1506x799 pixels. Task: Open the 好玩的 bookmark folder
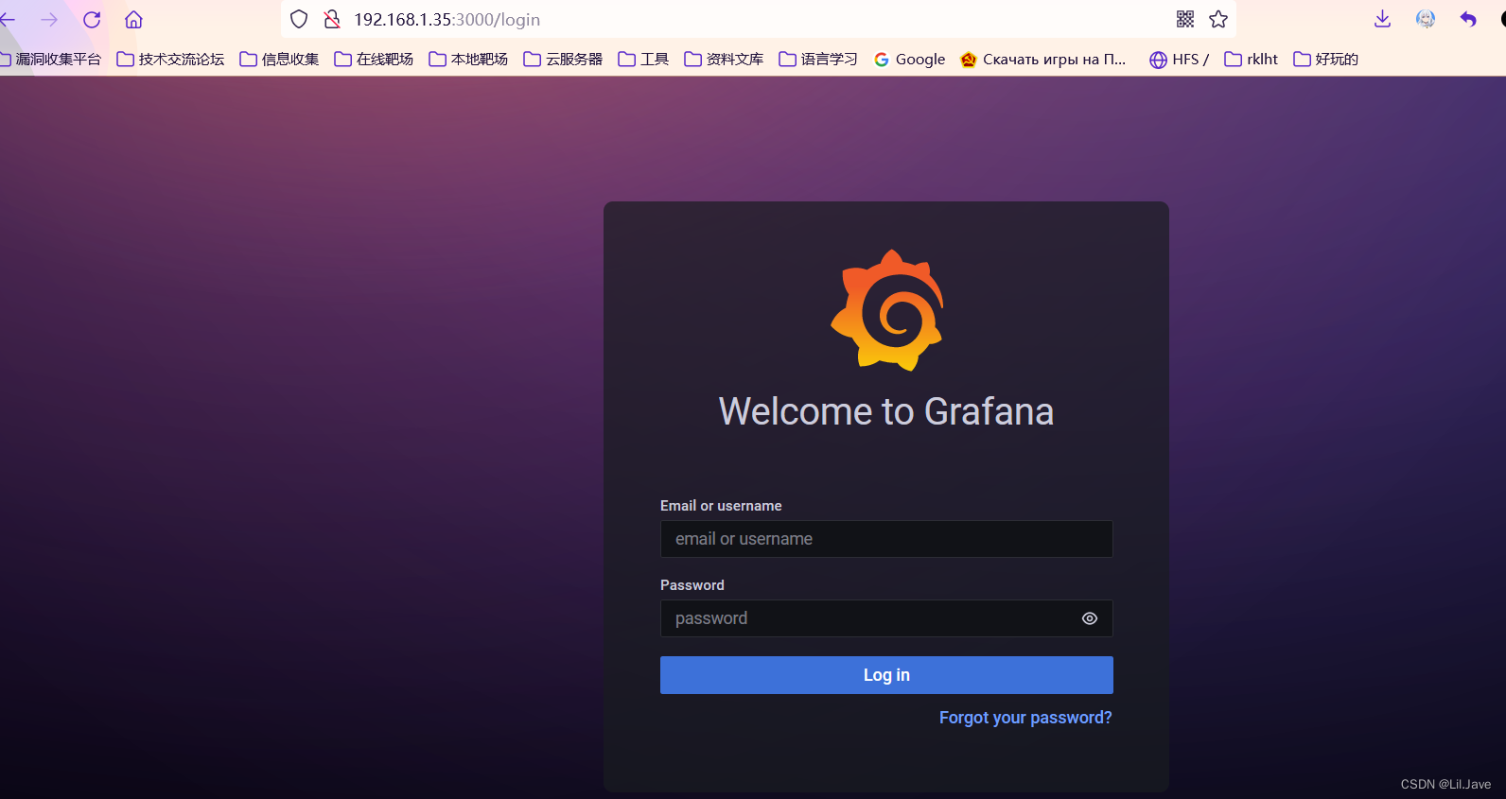(x=1325, y=59)
